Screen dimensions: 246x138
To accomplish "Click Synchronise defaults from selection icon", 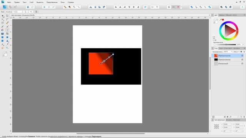I will pyautogui.click(x=28, y=7).
